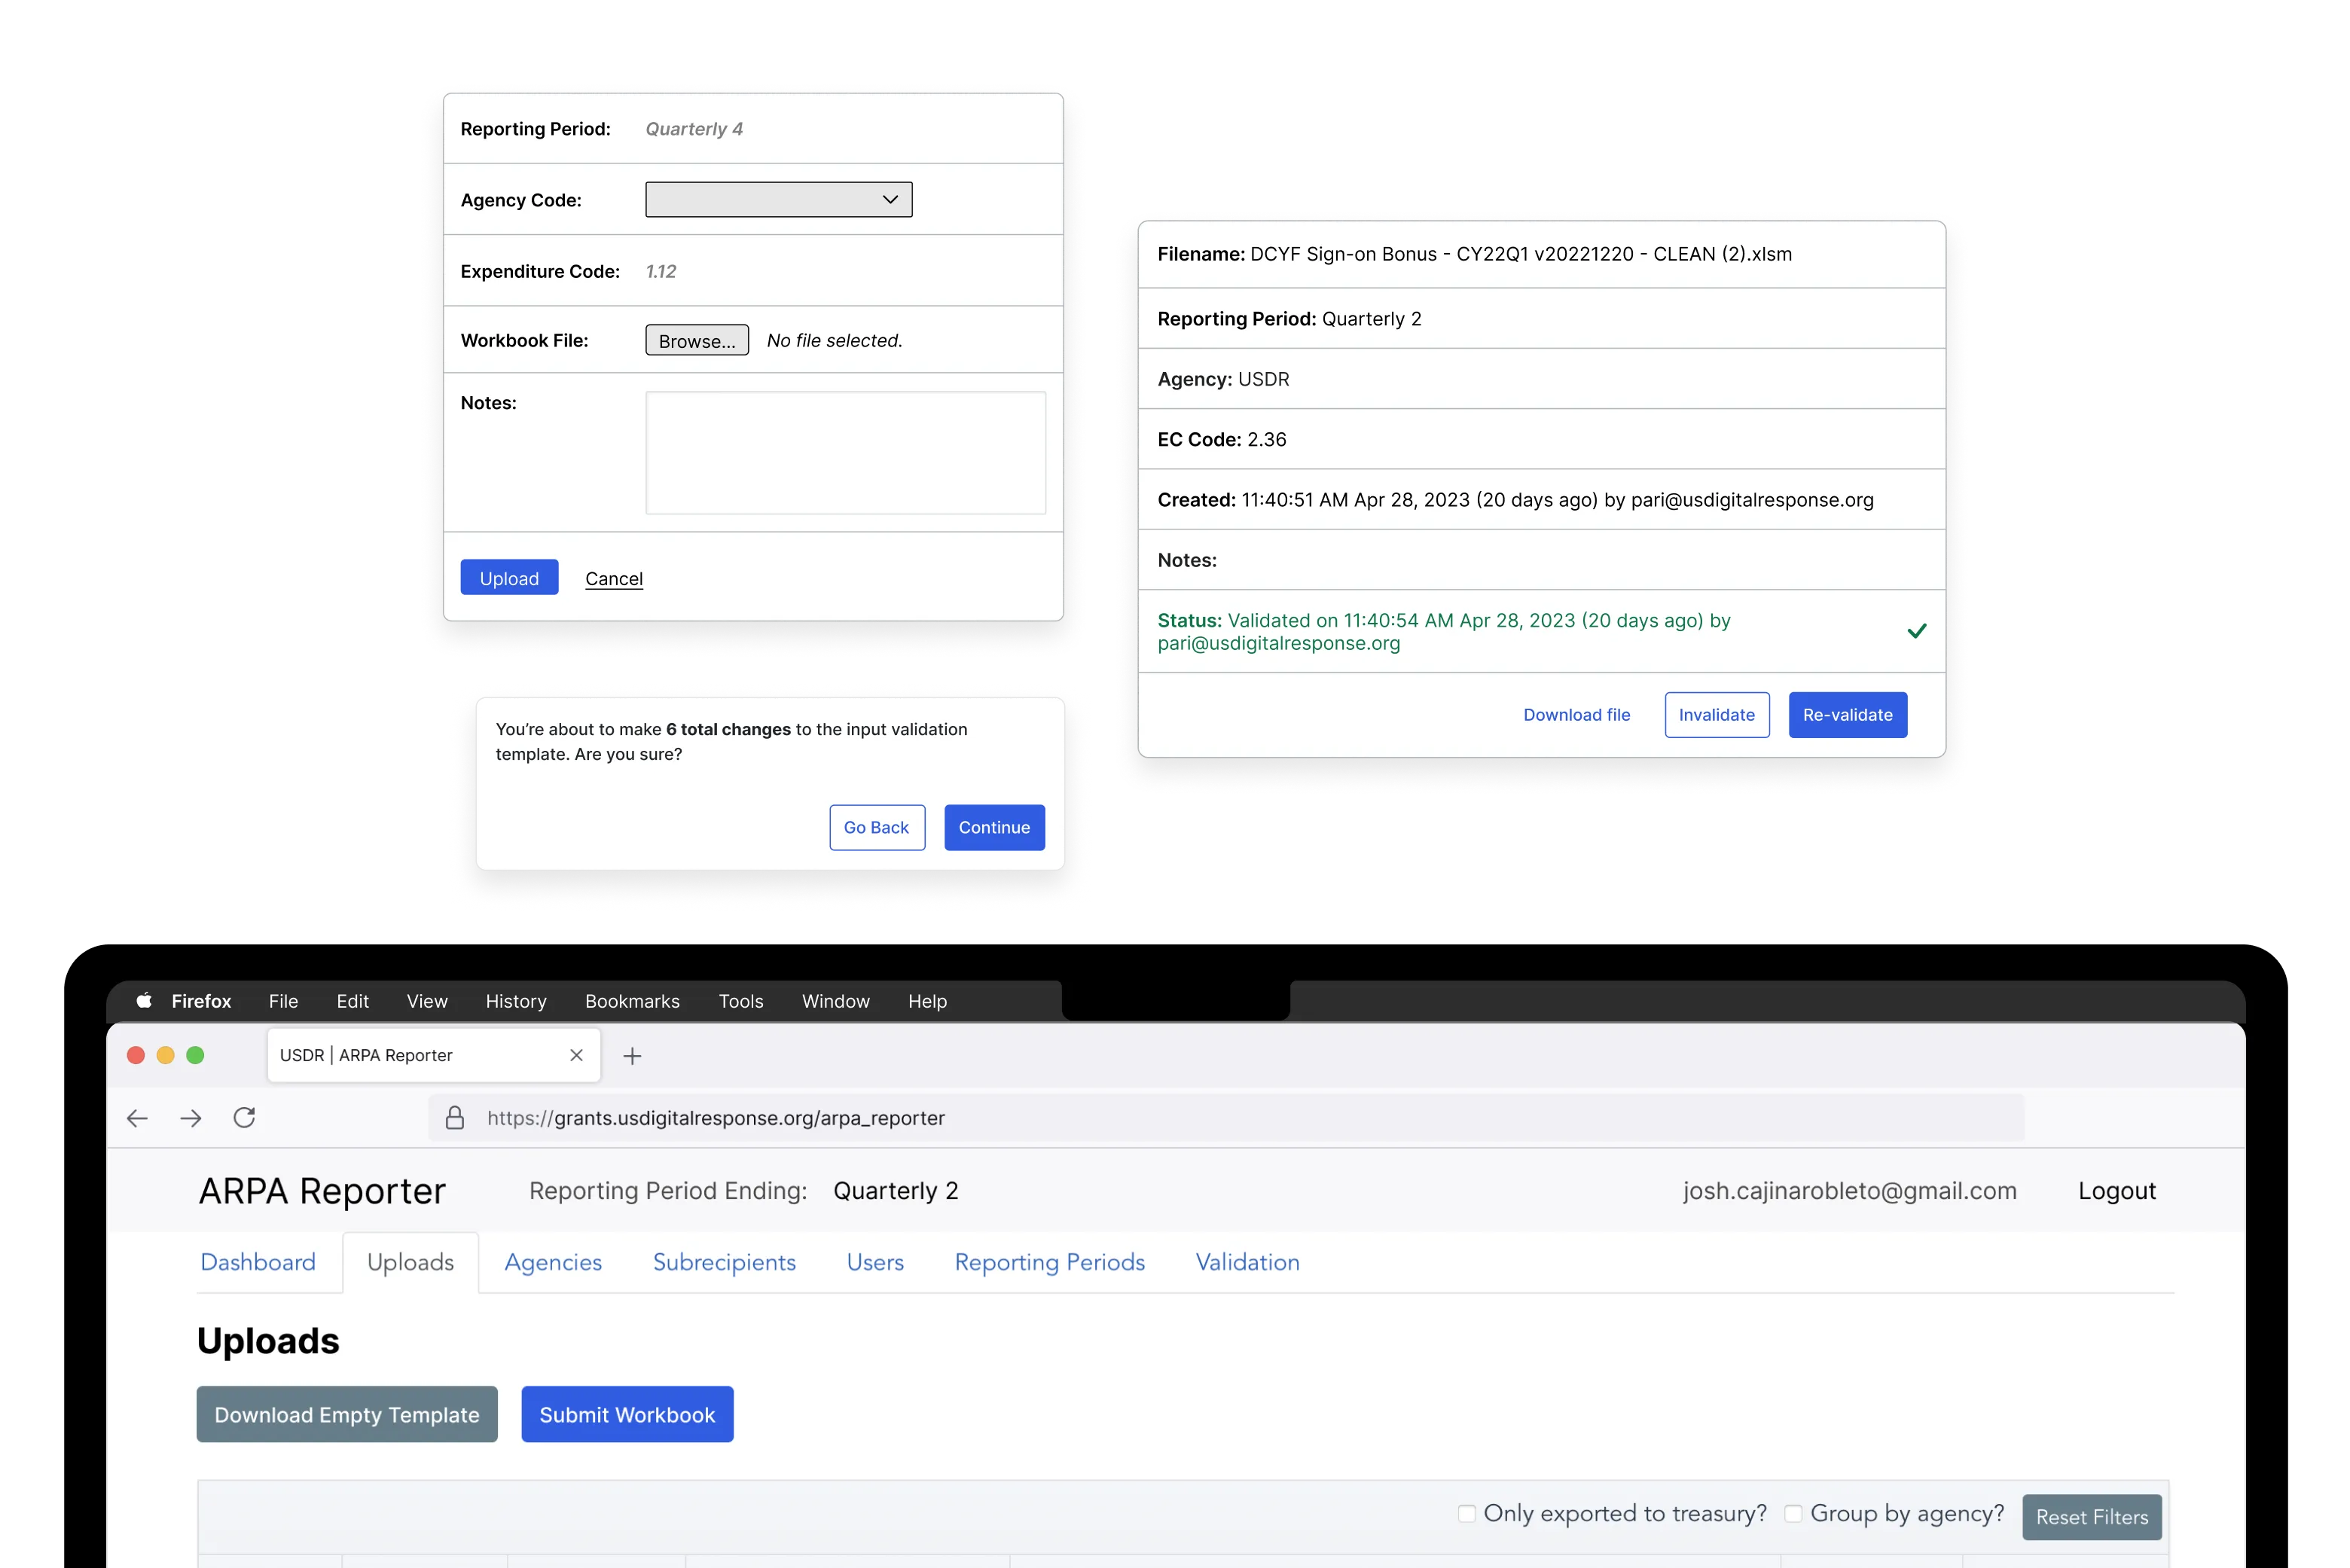Click the 'Agency: USDR' row
Image resolution: width=2350 pixels, height=1568 pixels.
(x=1542, y=379)
